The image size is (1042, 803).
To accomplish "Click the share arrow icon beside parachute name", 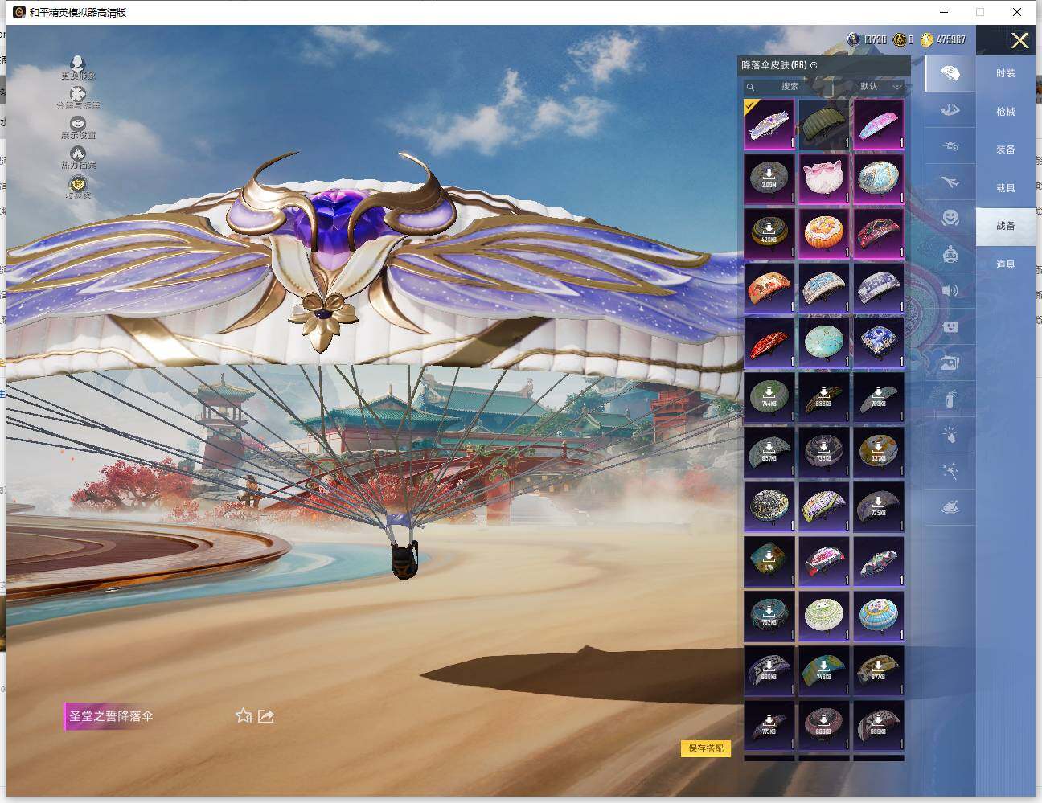I will (266, 715).
